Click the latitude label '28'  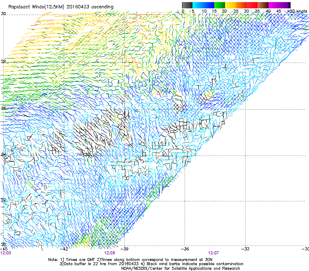click(x=3, y=61)
